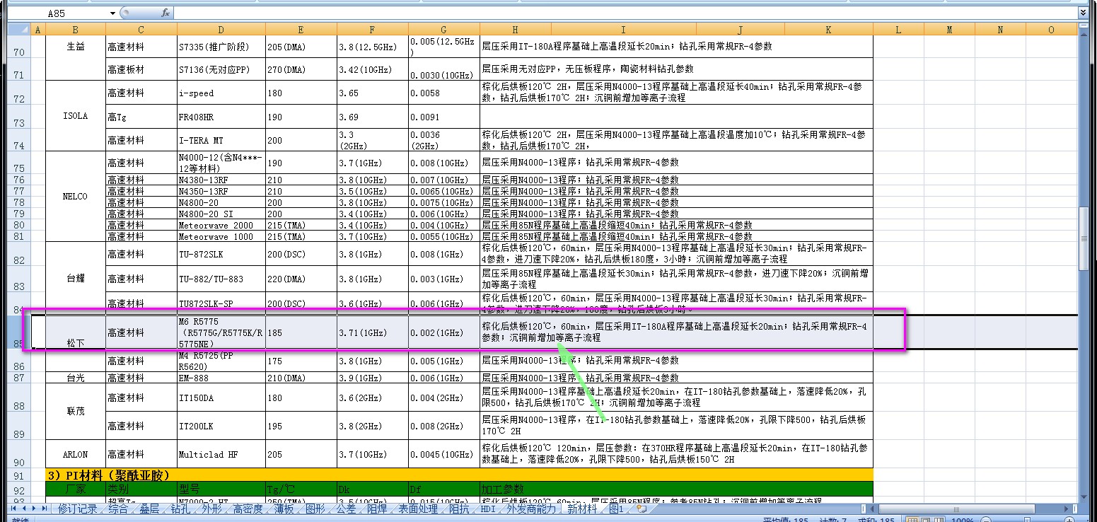Image resolution: width=1097 pixels, height=522 pixels.
Task: Click the cell with IT200LK
Action: coord(221,426)
